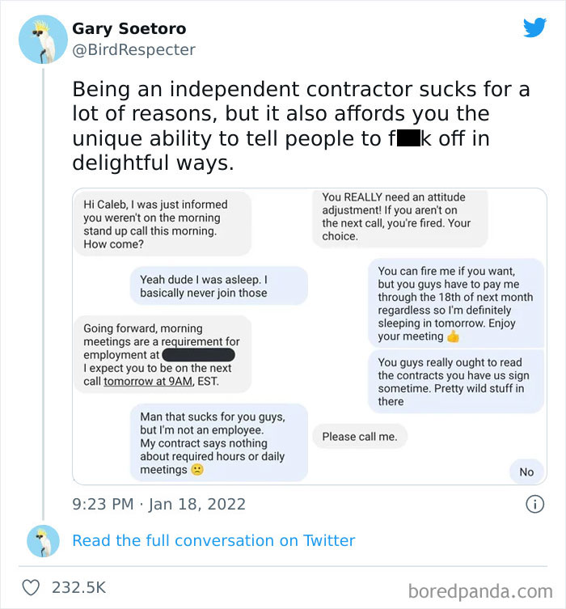566x609 pixels.
Task: Open Gary Soetoro's cockatoo profile avatar
Action: (x=43, y=39)
